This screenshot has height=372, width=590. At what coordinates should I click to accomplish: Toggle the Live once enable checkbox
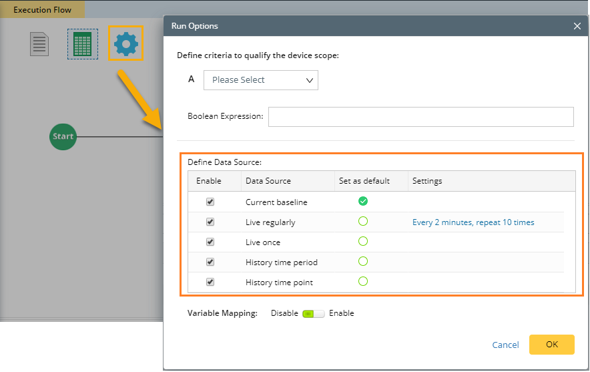(x=210, y=242)
